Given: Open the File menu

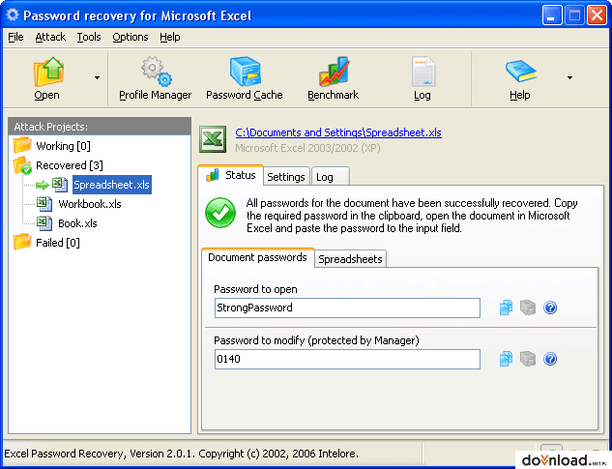Looking at the screenshot, I should click(x=15, y=37).
